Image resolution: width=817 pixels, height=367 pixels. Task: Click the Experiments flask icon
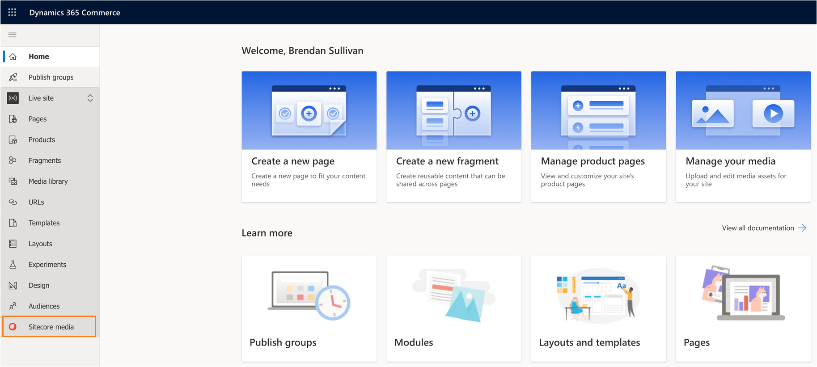pos(13,265)
